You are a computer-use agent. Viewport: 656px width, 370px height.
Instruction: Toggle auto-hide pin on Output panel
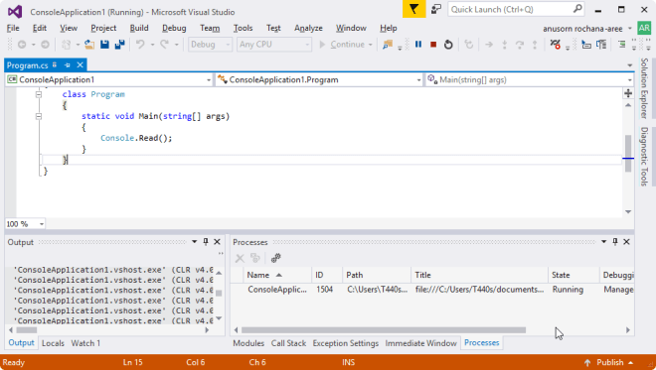point(206,242)
